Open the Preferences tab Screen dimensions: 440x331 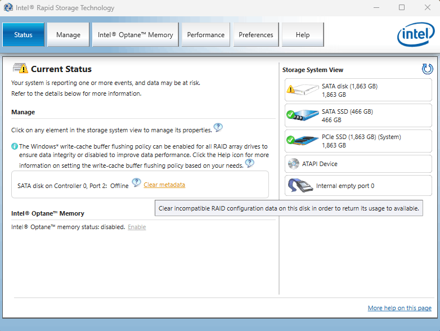(256, 34)
